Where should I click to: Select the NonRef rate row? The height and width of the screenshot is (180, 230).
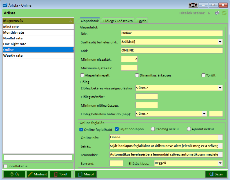click(38, 38)
